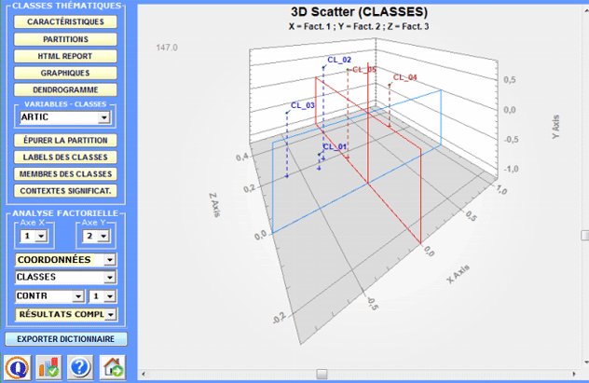Open the CARACTÉRISTIQUES panel

[x=65, y=21]
